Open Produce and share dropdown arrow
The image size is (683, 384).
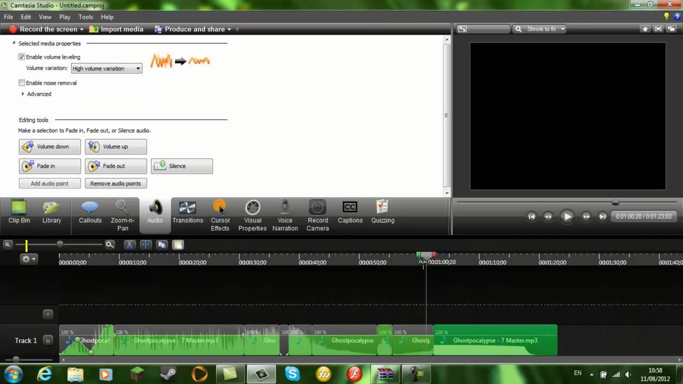coord(229,29)
